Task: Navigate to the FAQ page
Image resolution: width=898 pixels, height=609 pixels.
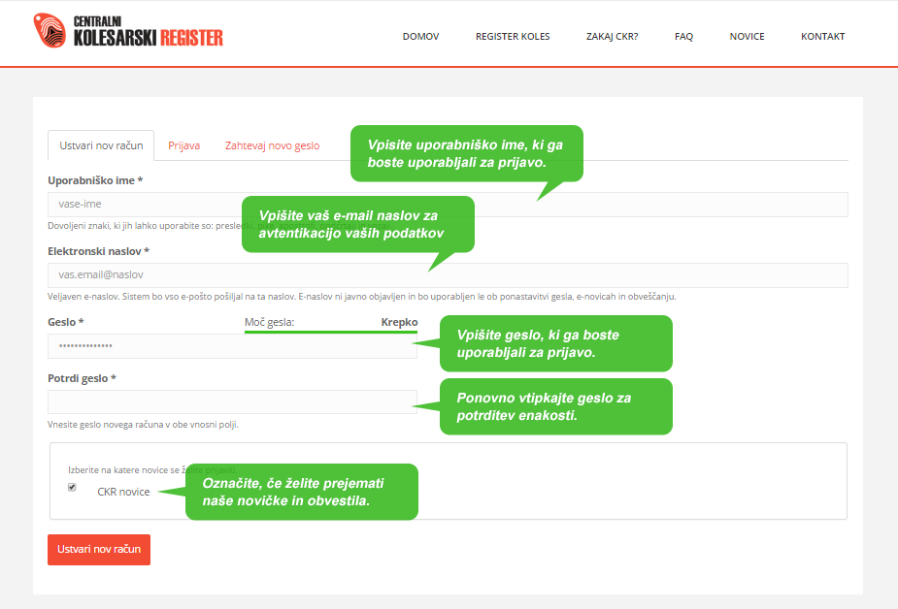Action: [683, 37]
